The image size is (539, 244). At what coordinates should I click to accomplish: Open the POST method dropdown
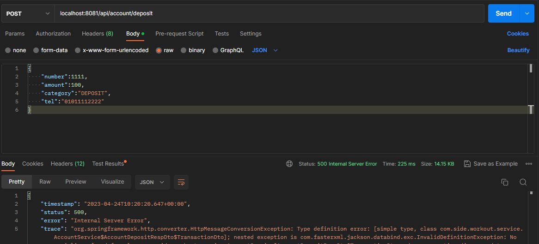tap(28, 13)
